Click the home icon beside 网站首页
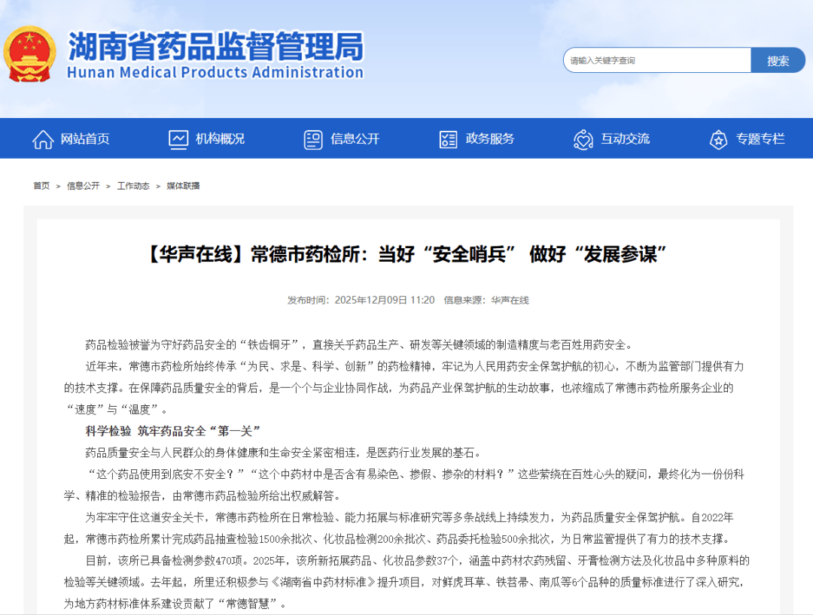 [43, 139]
